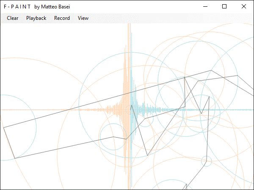
Task: Open the Record menu
Action: point(62,18)
